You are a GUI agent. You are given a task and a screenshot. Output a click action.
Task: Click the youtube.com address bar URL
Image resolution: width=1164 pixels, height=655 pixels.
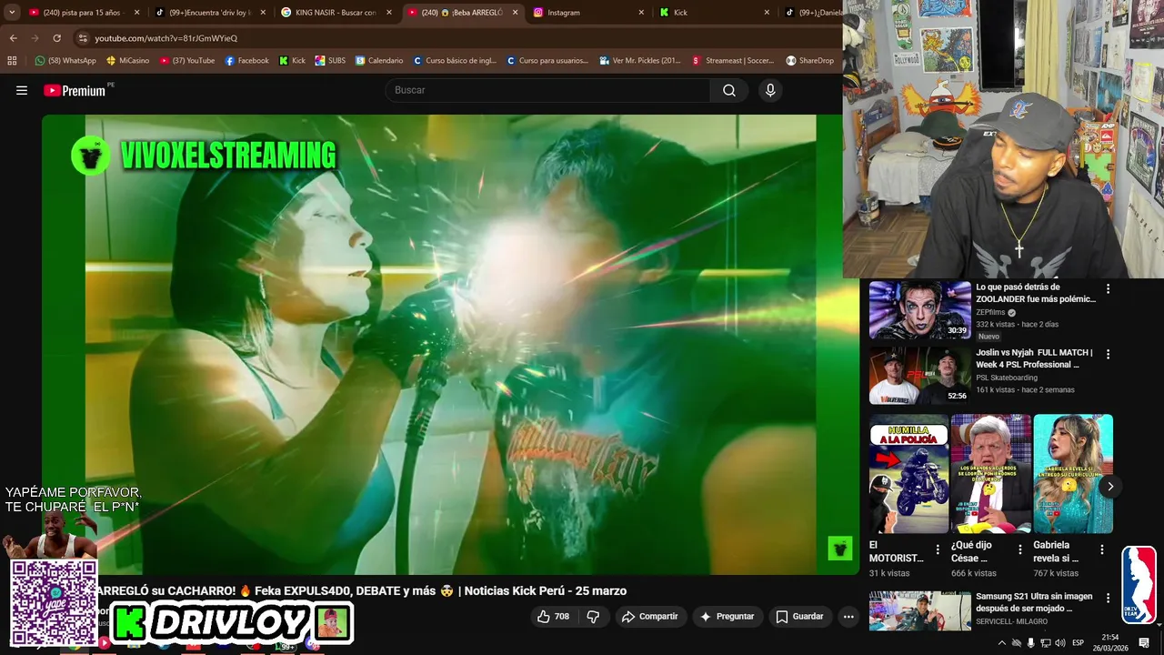166,38
